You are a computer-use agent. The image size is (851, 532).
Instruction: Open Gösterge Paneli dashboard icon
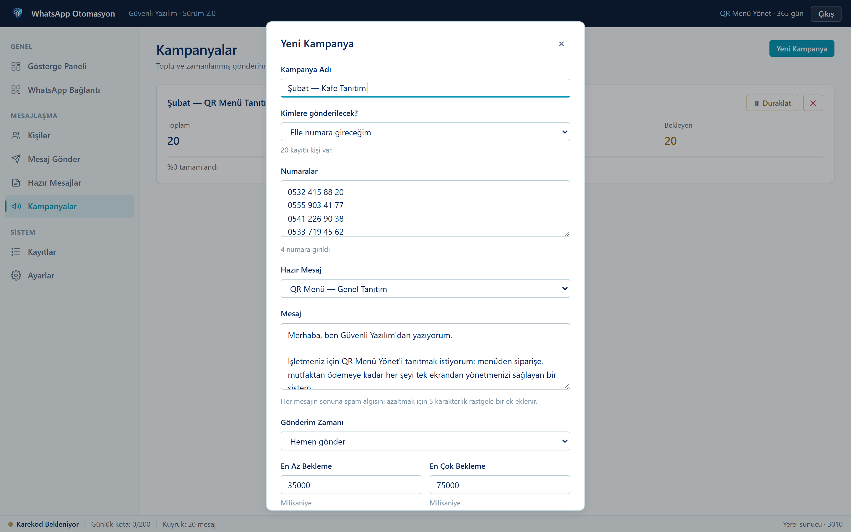click(x=16, y=66)
